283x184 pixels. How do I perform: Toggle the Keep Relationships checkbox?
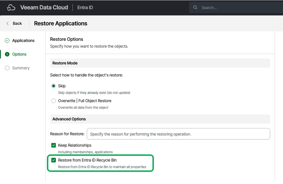[54, 145]
